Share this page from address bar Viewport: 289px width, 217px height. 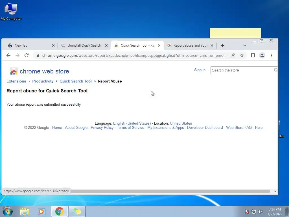(x=233, y=55)
